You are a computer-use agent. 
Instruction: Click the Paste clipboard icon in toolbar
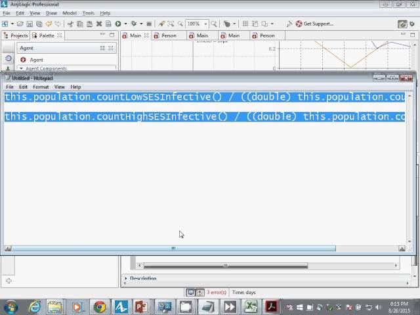pyautogui.click(x=89, y=24)
